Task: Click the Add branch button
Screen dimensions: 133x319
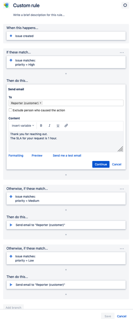Action: pos(13,308)
